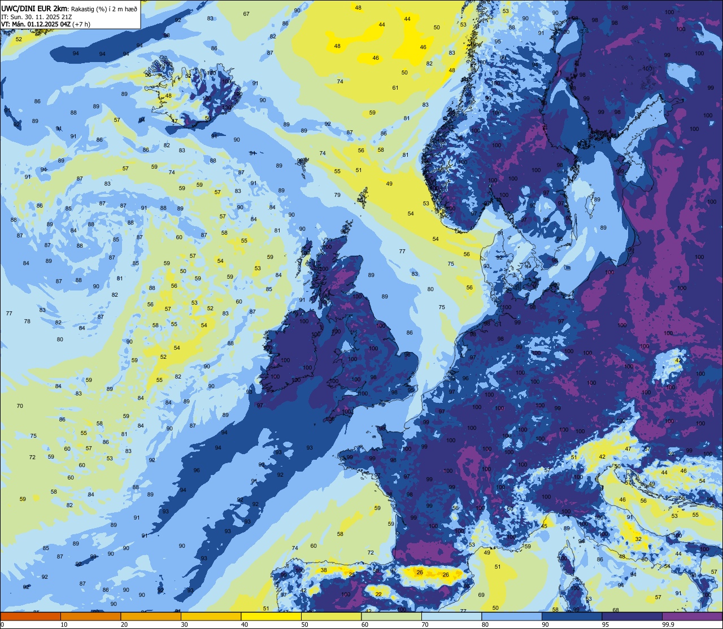Click the 22 humidity value over Spain
723x629 pixels.
tap(378, 594)
